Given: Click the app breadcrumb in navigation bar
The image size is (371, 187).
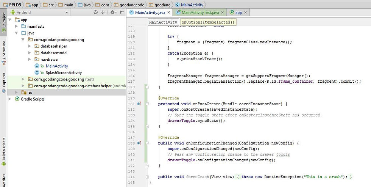Looking at the screenshot, I should (32, 5).
